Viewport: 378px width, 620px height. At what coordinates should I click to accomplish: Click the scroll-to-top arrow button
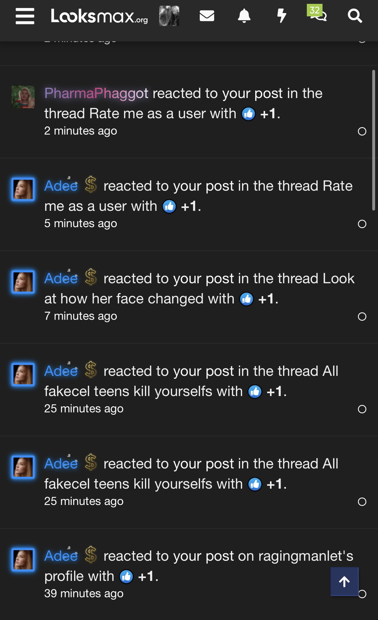344,582
